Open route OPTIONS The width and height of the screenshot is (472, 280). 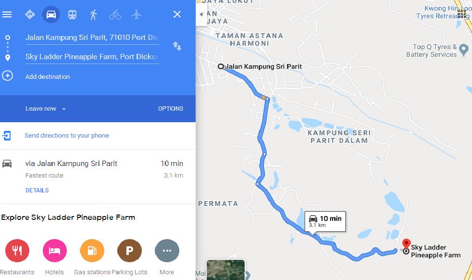click(171, 109)
